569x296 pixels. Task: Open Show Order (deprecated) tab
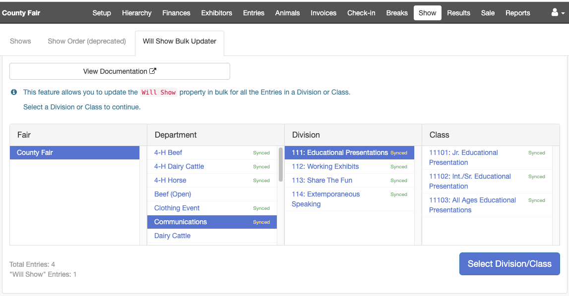[87, 41]
